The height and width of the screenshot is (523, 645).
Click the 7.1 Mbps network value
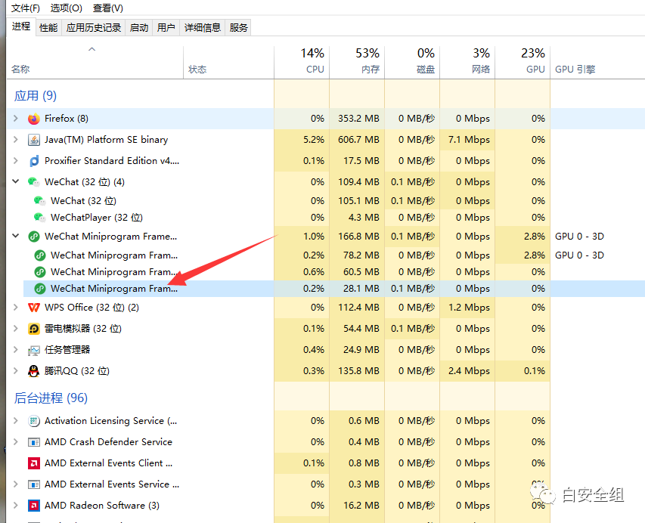(x=469, y=140)
